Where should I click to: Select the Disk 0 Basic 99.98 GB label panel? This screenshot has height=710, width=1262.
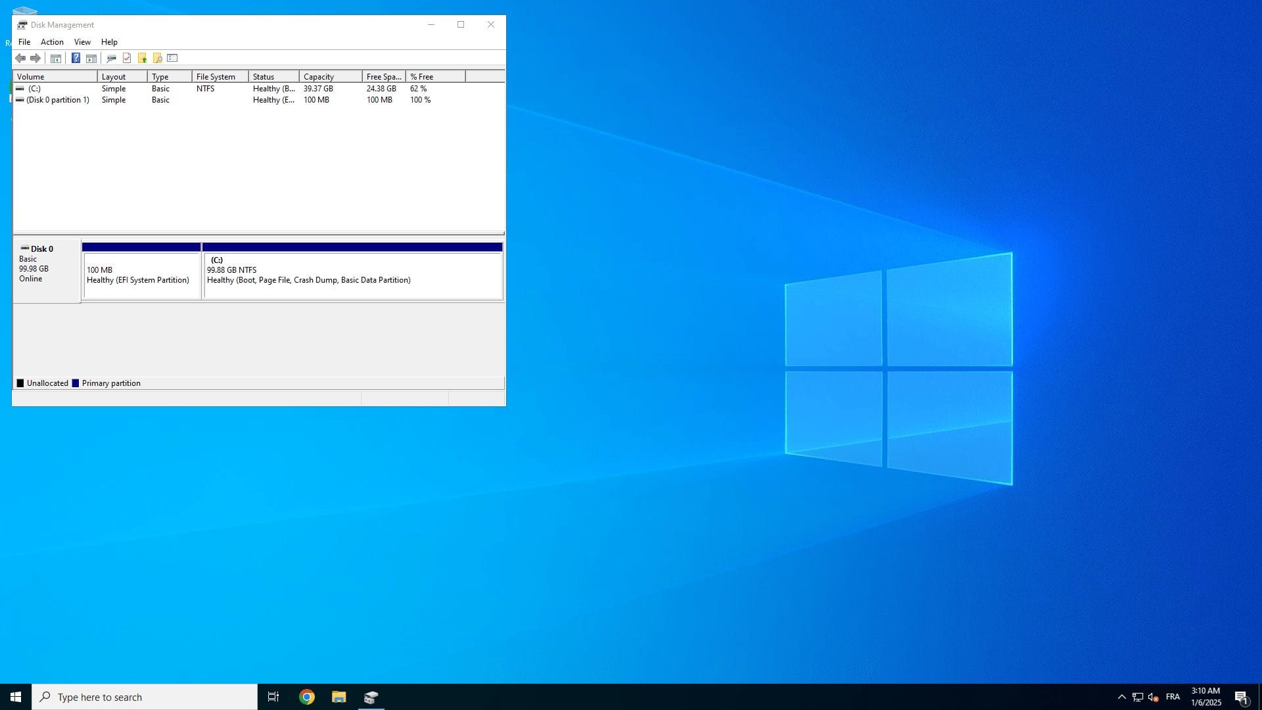(x=47, y=271)
